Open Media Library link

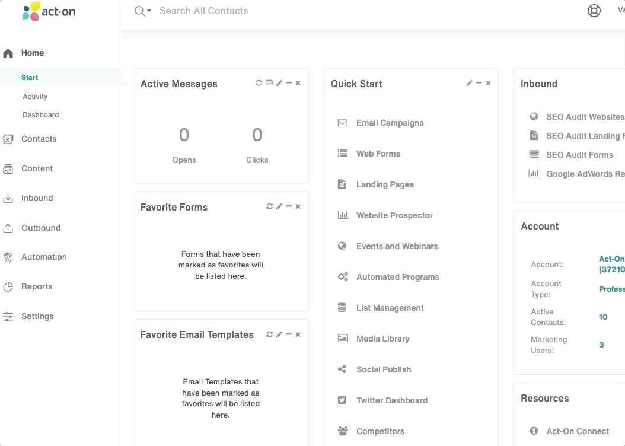click(383, 339)
